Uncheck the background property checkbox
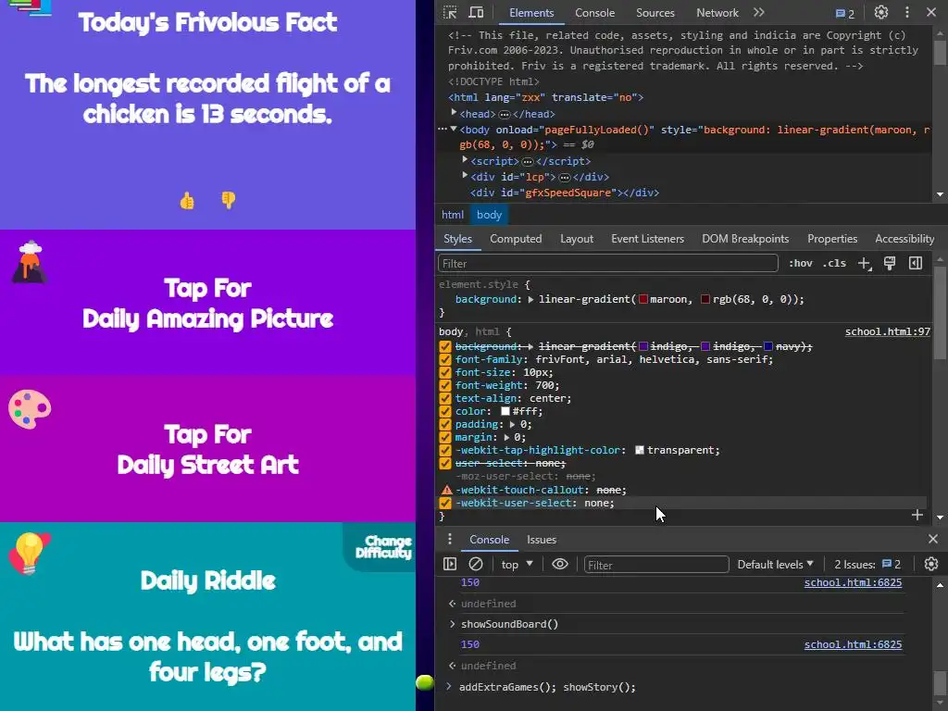The height and width of the screenshot is (711, 948). pos(445,346)
